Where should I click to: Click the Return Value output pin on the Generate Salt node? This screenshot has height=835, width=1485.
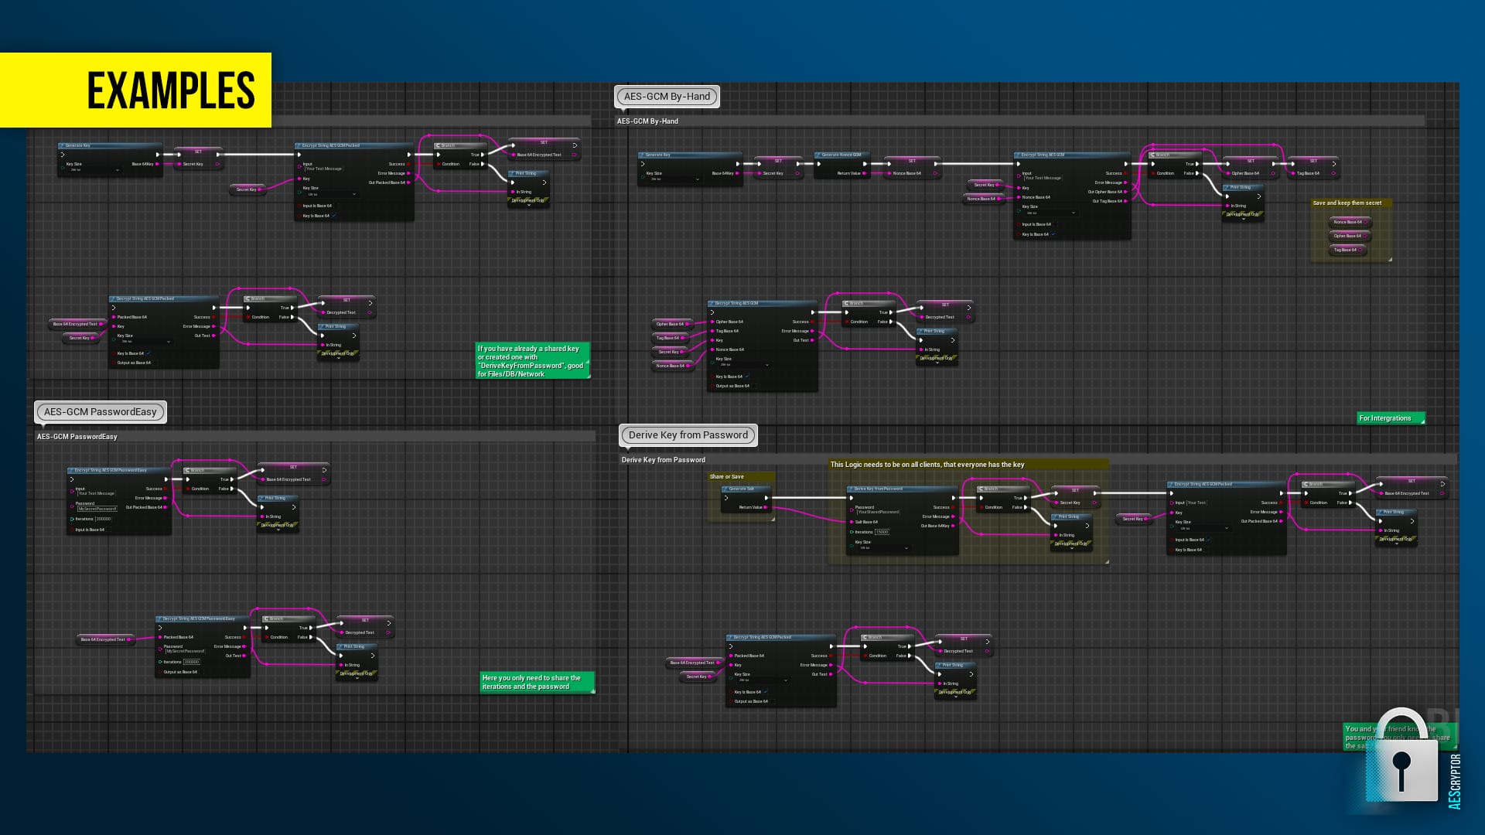(766, 507)
